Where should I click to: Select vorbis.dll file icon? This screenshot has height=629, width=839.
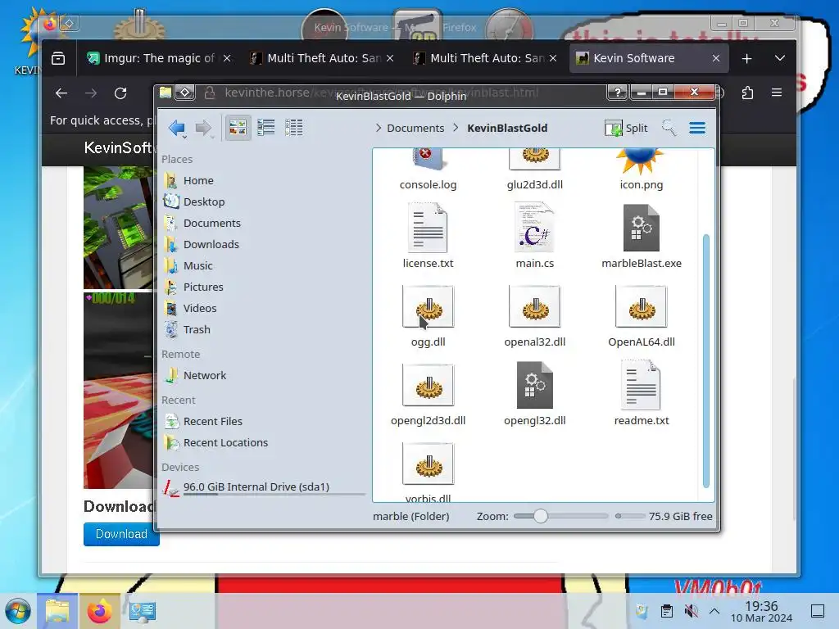tap(428, 464)
